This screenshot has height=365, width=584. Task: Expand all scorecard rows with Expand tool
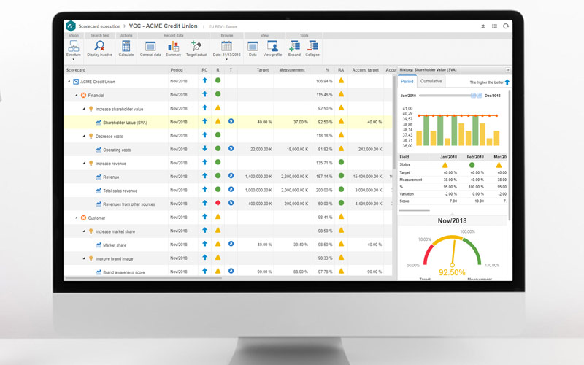294,47
